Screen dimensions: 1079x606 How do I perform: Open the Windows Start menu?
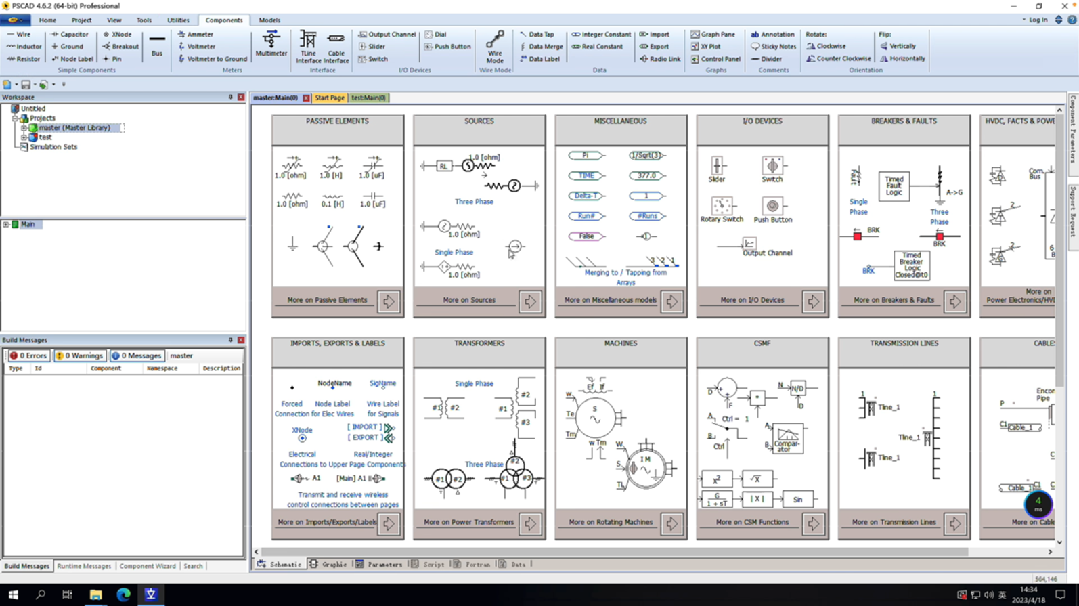pos(13,594)
